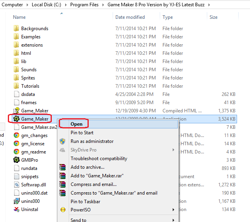The width and height of the screenshot is (250, 222).
Task: Expand the Send to submenu arrow
Action: pyautogui.click(x=173, y=220)
